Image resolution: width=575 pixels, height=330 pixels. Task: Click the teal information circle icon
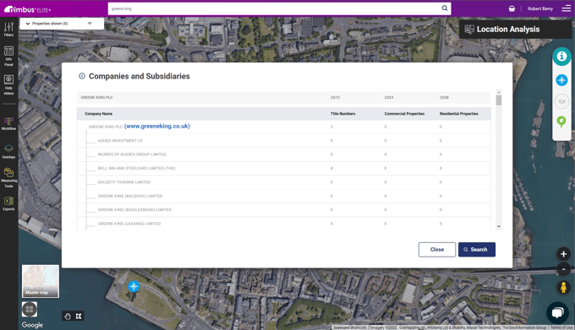pos(561,57)
